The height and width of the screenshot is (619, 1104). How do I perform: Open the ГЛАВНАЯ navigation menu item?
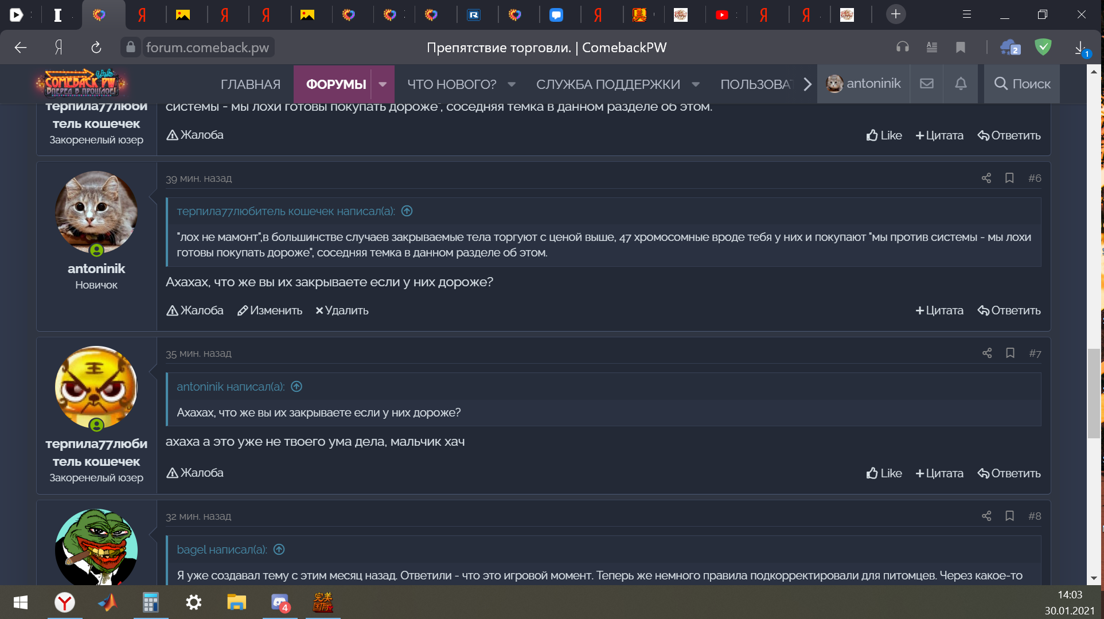coord(251,84)
